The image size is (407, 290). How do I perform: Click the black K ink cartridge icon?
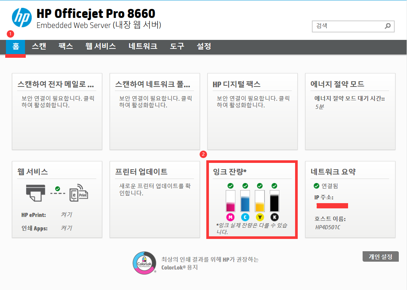pos(274,217)
